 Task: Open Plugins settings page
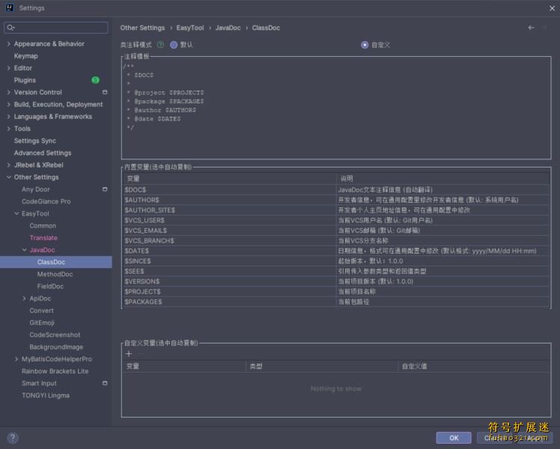25,80
